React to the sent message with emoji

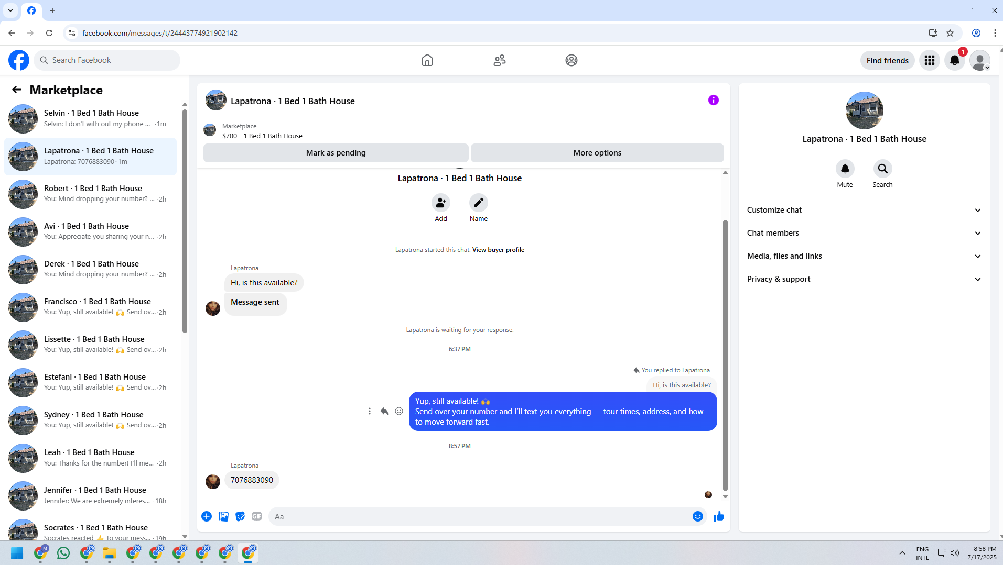399,412
